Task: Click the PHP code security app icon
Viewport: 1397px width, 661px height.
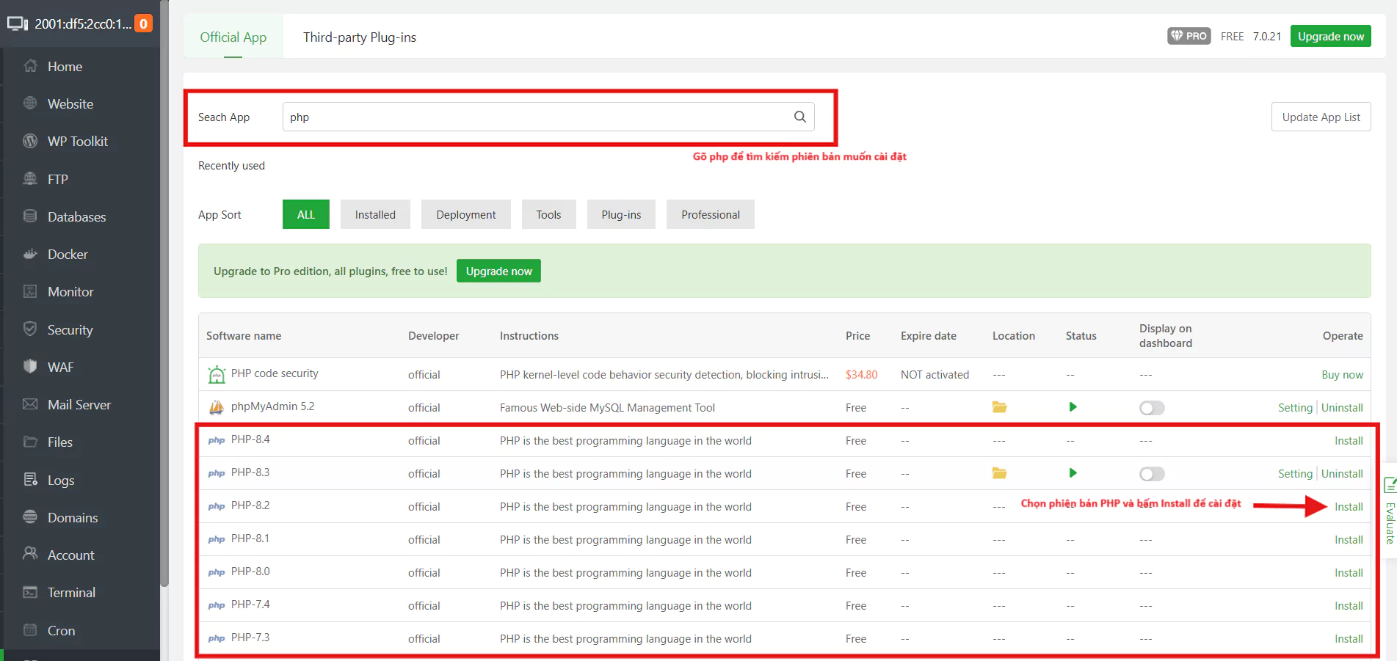Action: [x=217, y=374]
